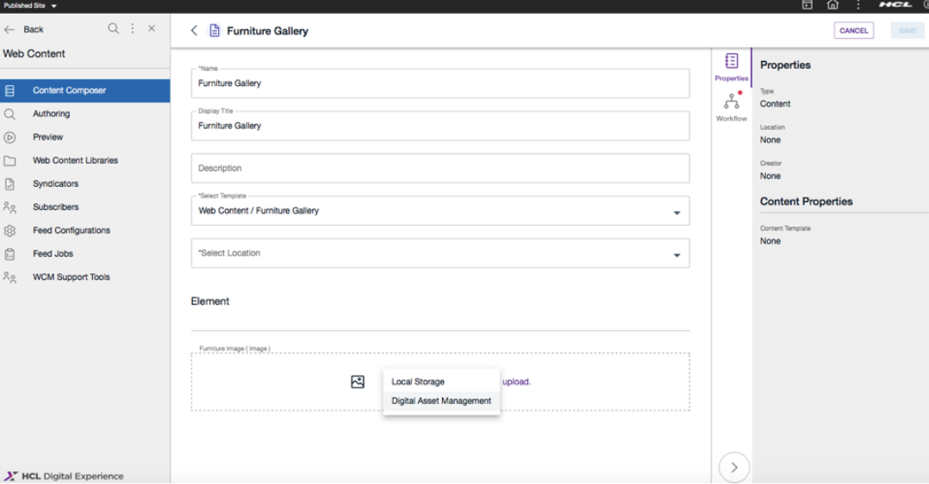Click into the Description field
This screenshot has width=929, height=484.
pos(440,168)
